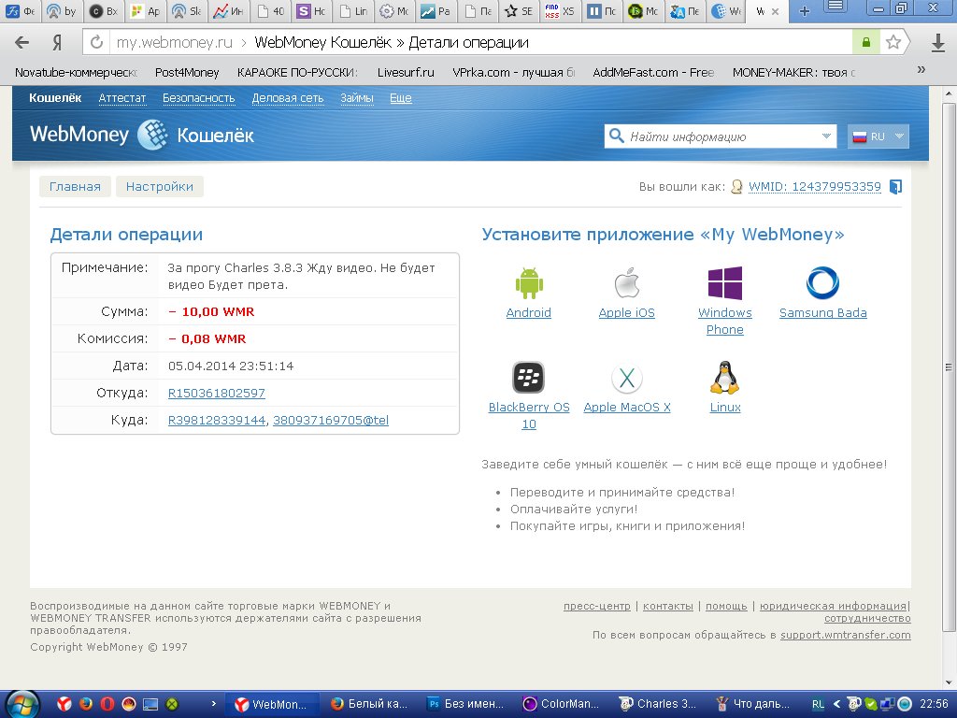Click the Apple iOS icon
Screen dimensions: 957x718
pos(626,282)
